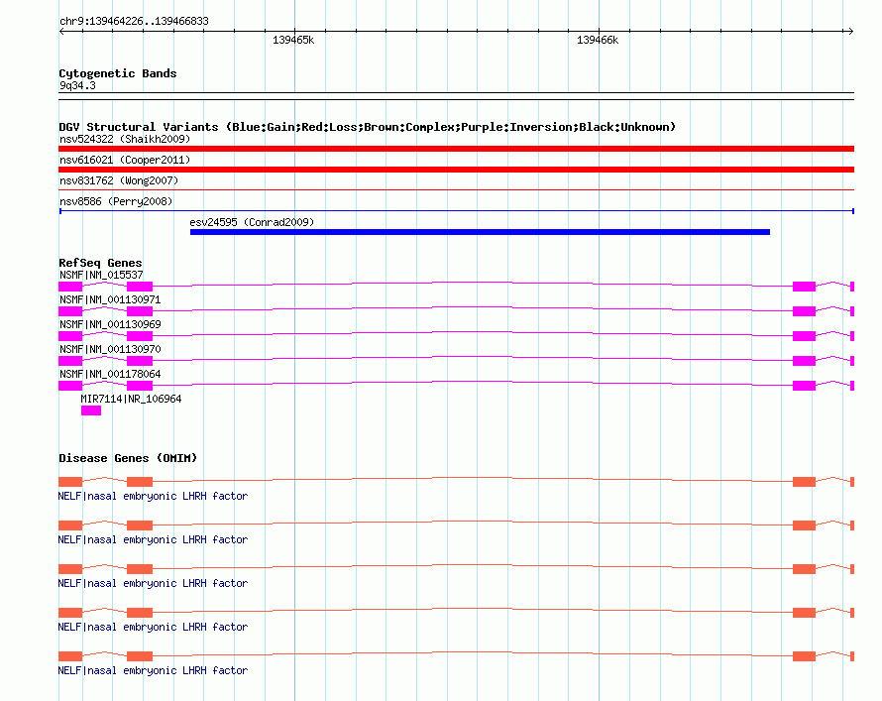This screenshot has height=701, width=882.
Task: Select the RefSeq Genes track title
Action: (x=100, y=263)
